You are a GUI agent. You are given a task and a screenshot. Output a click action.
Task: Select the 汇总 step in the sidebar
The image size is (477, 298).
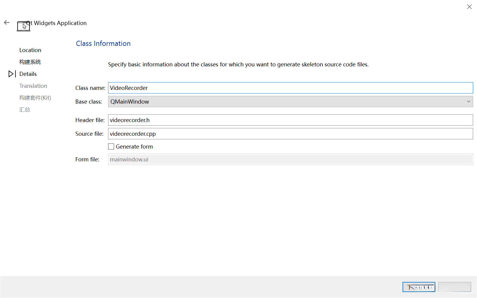(x=25, y=110)
